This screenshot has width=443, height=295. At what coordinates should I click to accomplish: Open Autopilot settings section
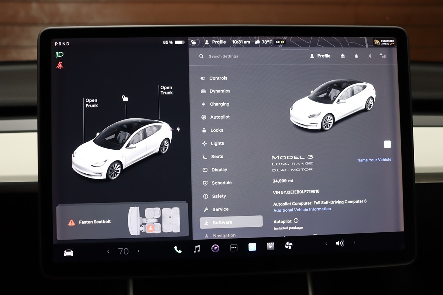click(220, 117)
